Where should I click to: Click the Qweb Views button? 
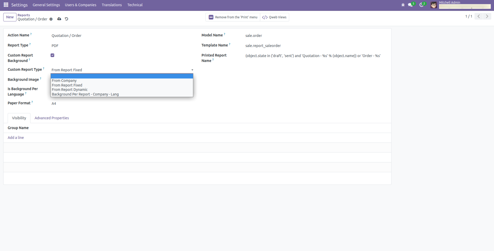(x=274, y=17)
